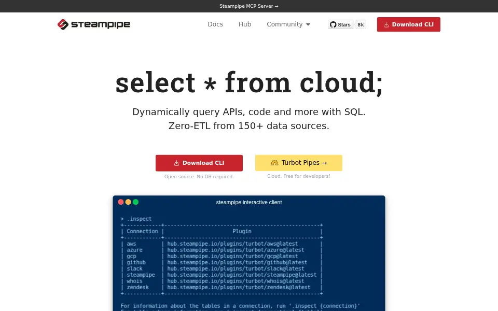Image resolution: width=498 pixels, height=311 pixels.
Task: Click the 'hub.steampipe.io/plugins/turbot/azure@latest' plugin path
Action: (x=236, y=250)
